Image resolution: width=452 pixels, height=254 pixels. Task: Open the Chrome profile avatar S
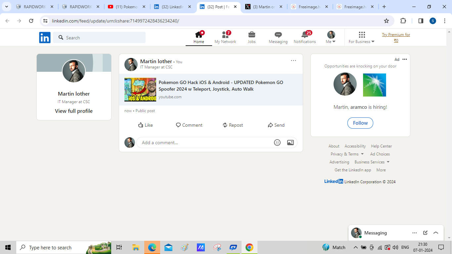tap(433, 21)
